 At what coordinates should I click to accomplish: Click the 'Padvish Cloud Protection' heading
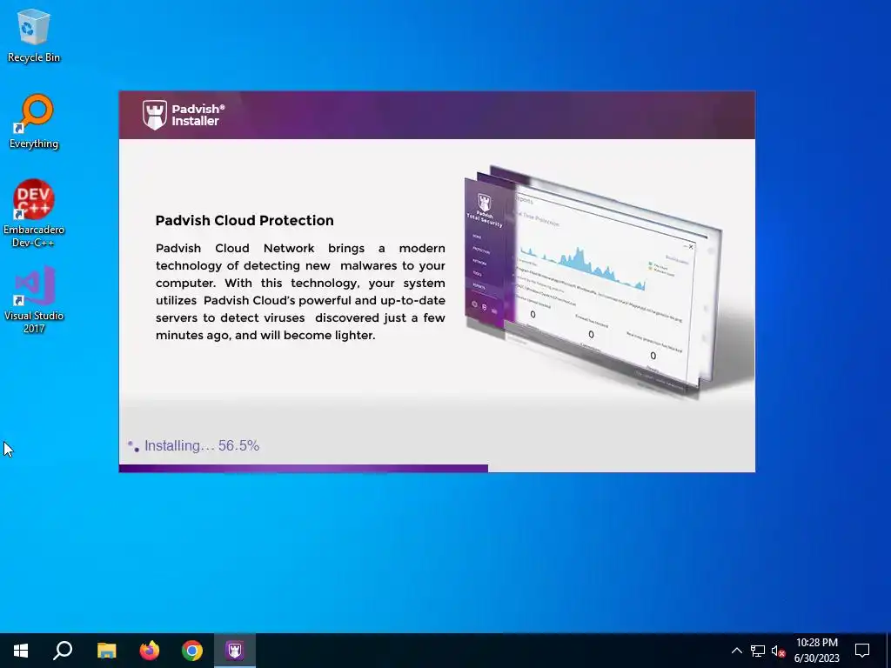245,220
